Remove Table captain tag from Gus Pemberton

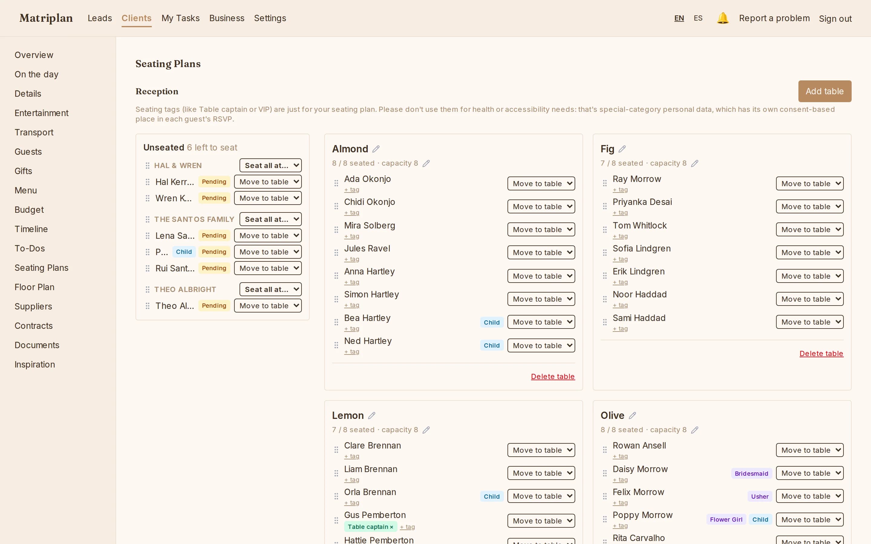point(392,527)
